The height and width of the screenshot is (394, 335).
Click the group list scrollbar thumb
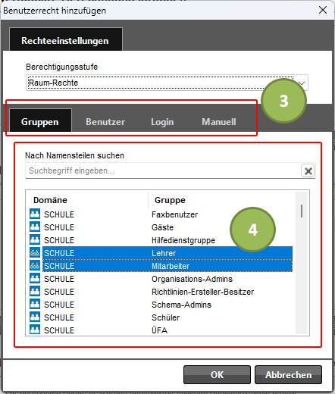(302, 211)
